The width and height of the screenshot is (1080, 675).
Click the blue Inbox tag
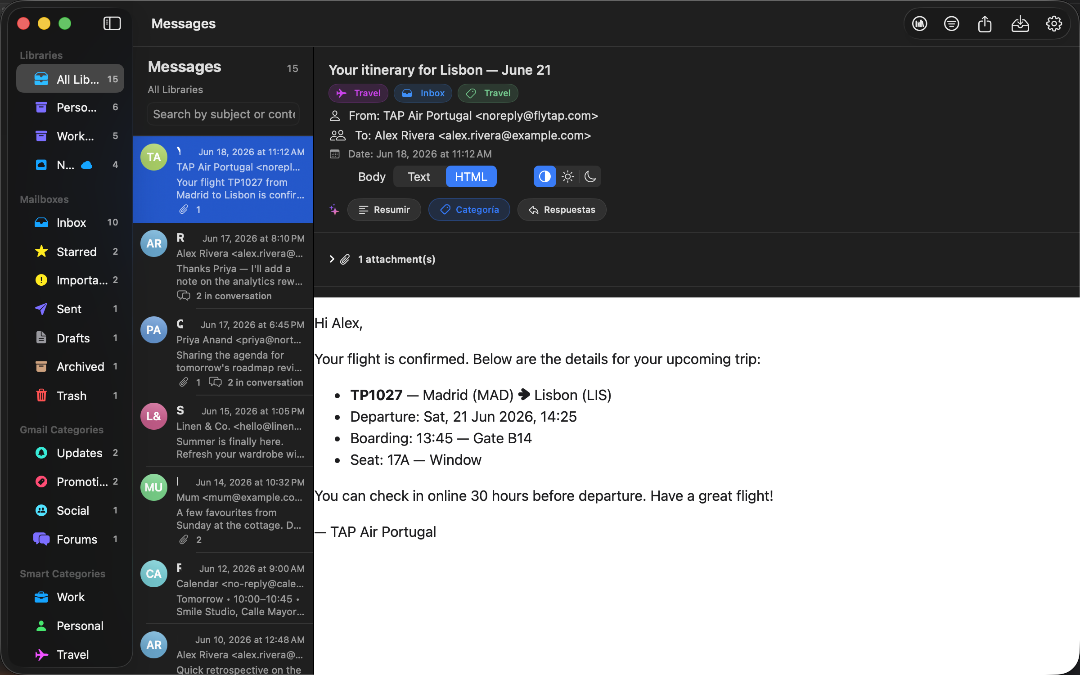point(423,93)
